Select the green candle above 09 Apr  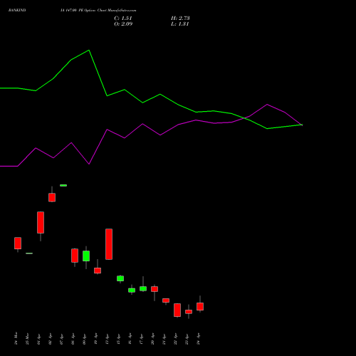click(x=86, y=256)
